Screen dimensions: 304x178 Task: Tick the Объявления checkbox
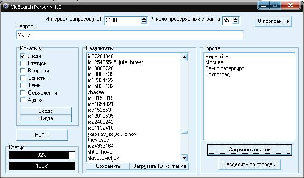[23, 93]
